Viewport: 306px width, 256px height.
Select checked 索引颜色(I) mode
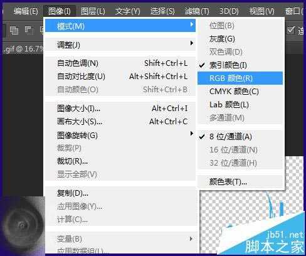coord(240,65)
